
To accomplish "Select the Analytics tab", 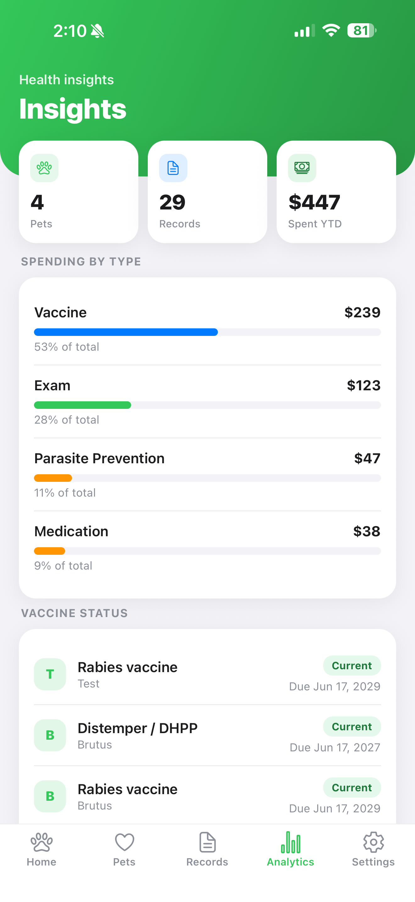I will point(290,849).
